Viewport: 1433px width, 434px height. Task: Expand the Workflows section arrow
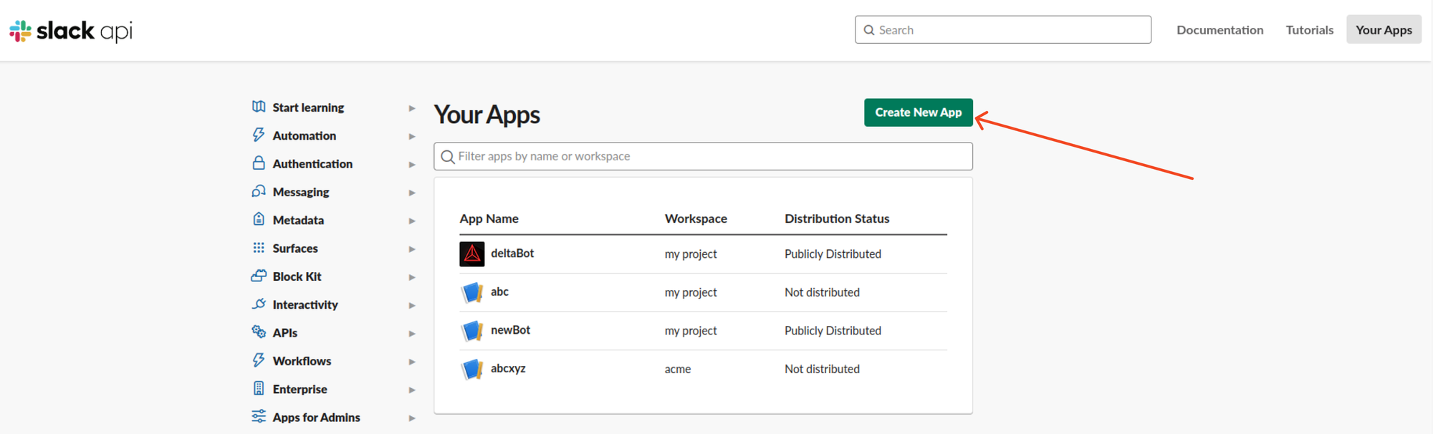point(412,362)
